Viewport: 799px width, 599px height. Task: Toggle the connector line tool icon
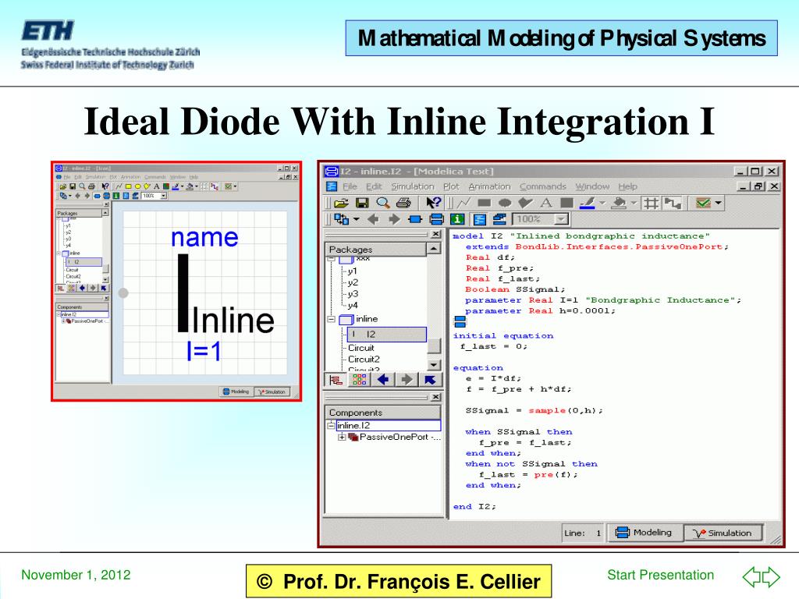click(673, 204)
